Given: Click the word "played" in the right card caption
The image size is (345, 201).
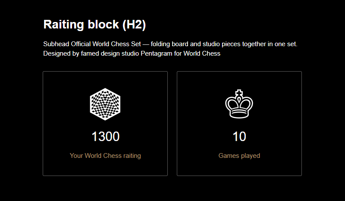Looking at the screenshot, I should pyautogui.click(x=251, y=156).
